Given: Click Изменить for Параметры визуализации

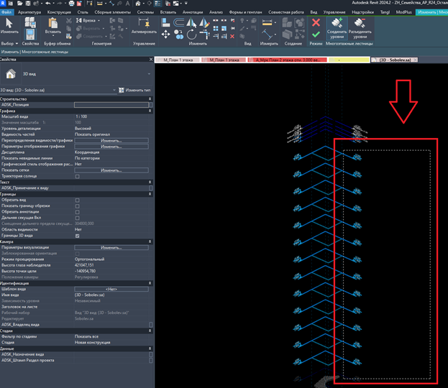Looking at the screenshot, I should [x=111, y=248].
